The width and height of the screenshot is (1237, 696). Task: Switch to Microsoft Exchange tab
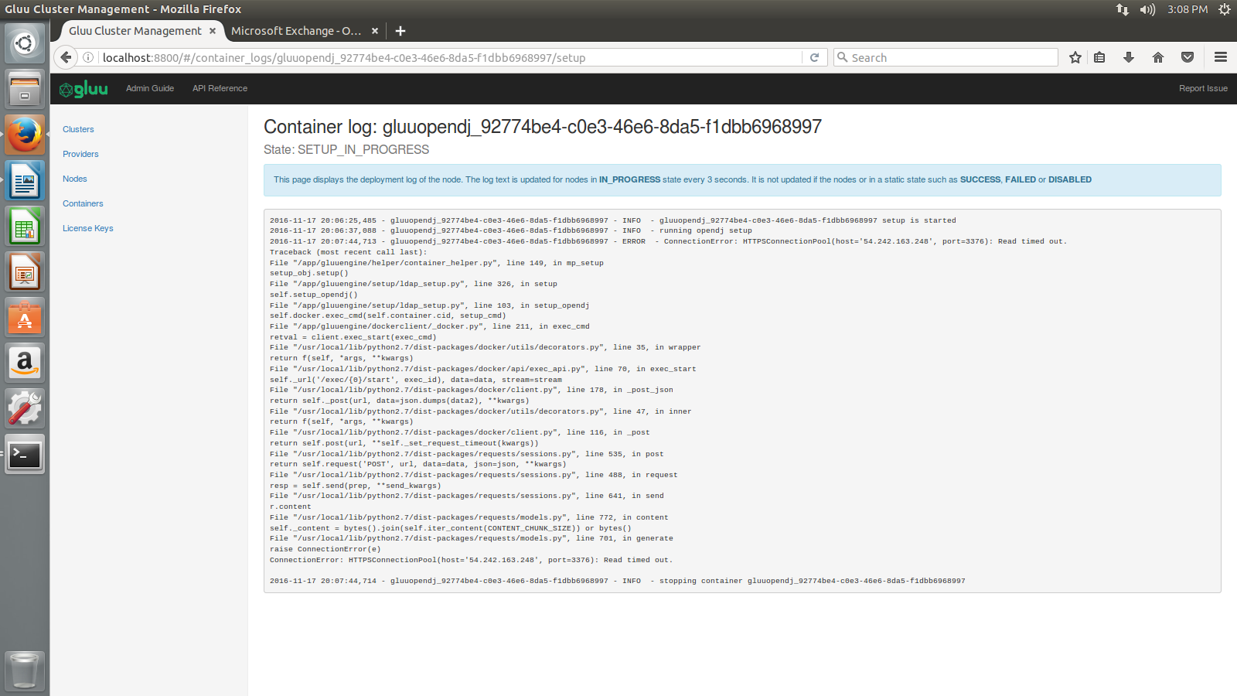296,31
